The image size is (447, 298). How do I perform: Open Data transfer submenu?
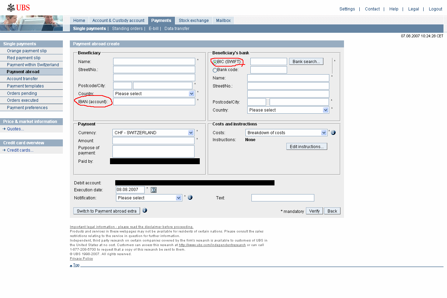point(177,29)
